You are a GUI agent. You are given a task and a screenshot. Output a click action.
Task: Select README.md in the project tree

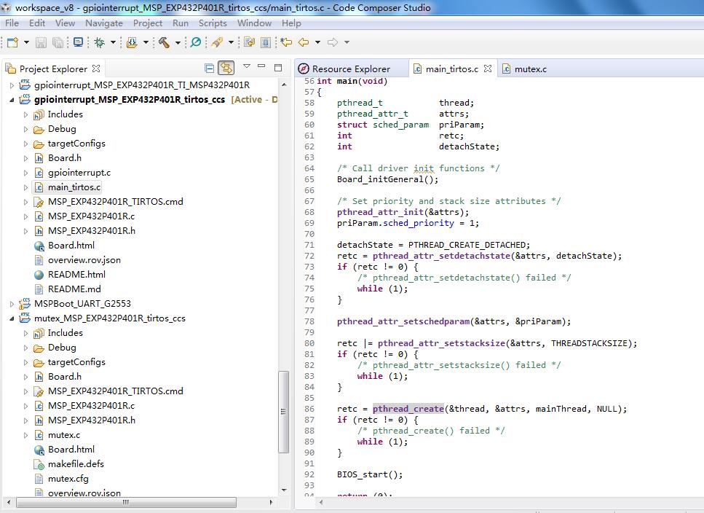pos(74,289)
